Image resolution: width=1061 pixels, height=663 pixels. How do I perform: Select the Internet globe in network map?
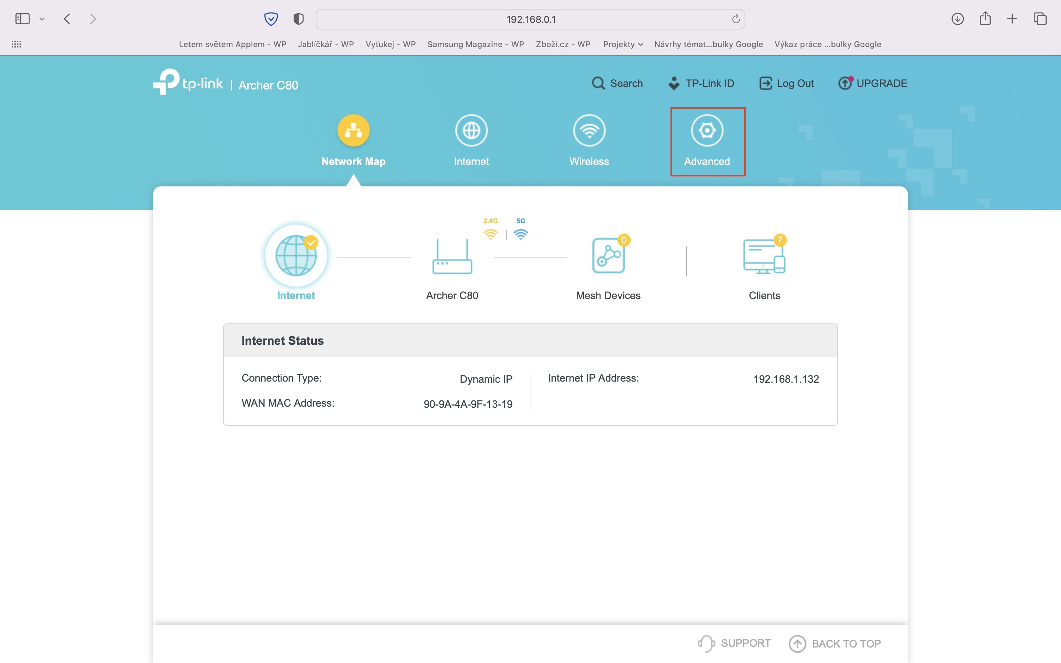296,256
